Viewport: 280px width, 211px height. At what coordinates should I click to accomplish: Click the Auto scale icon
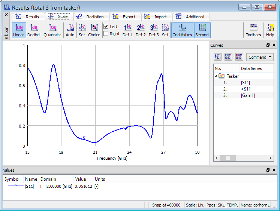tap(70, 30)
